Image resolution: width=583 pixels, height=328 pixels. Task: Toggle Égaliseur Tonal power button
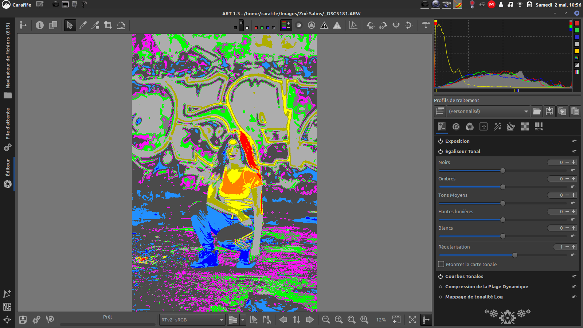441,151
